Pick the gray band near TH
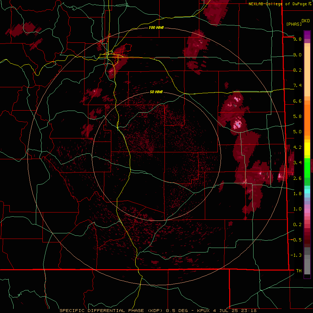 pyautogui.click(x=307, y=266)
